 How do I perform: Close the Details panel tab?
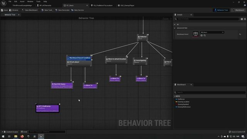(x=191, y=15)
